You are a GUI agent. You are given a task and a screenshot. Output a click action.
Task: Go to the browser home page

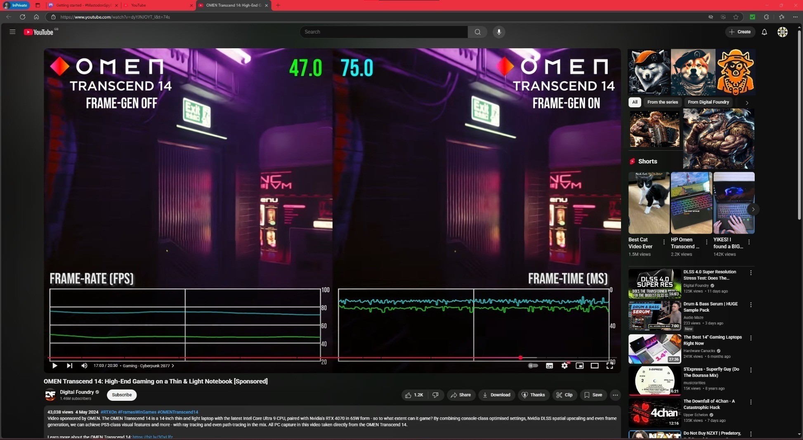pos(36,17)
